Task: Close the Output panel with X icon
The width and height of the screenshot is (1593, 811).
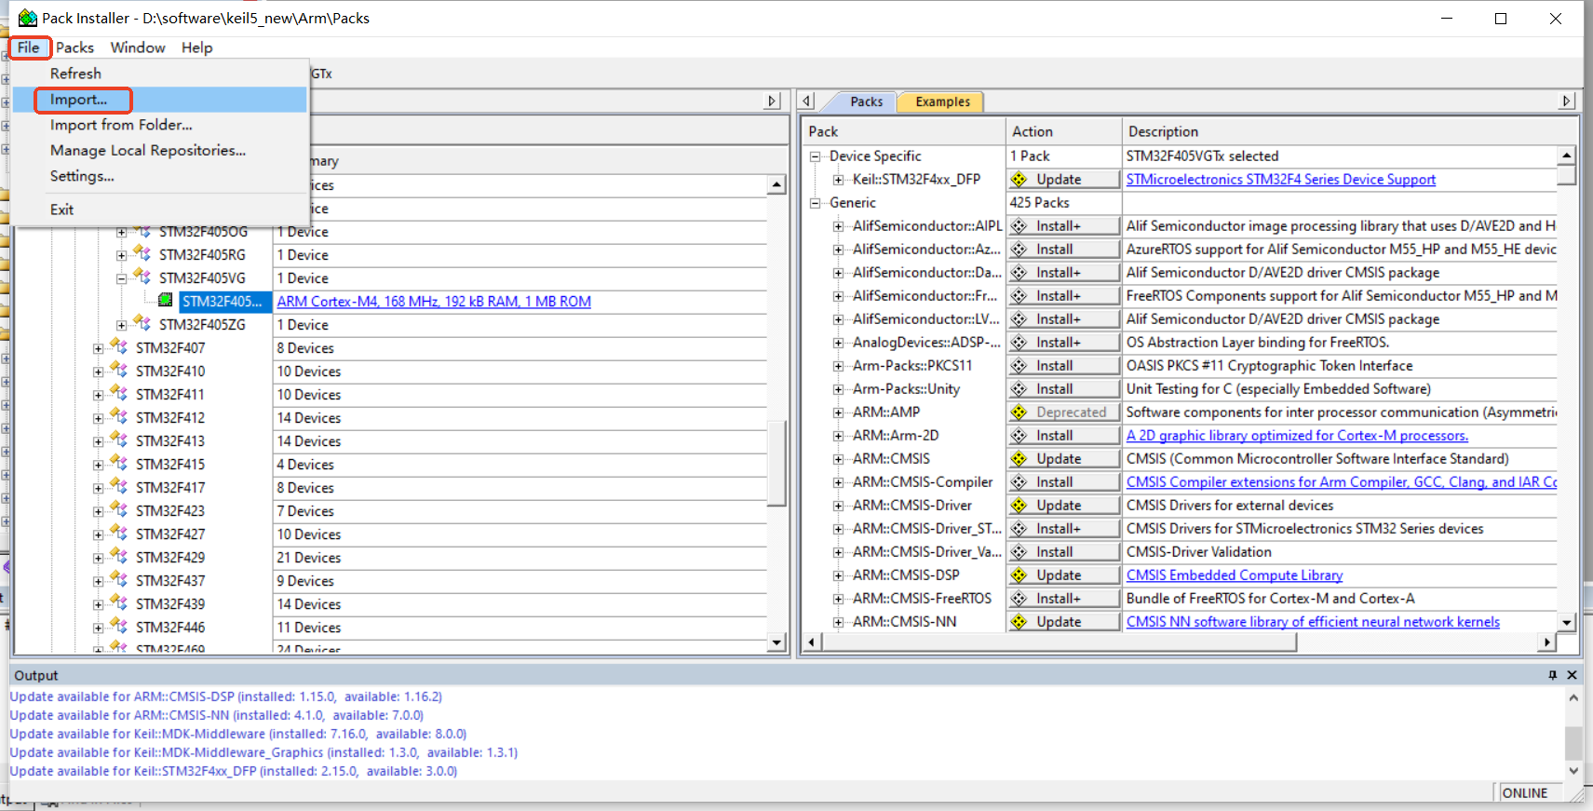Action: click(x=1572, y=675)
